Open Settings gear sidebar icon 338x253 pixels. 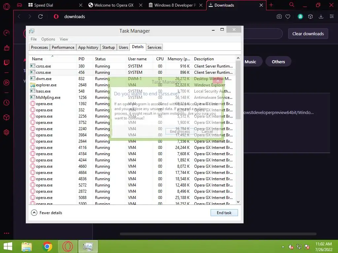(7, 132)
